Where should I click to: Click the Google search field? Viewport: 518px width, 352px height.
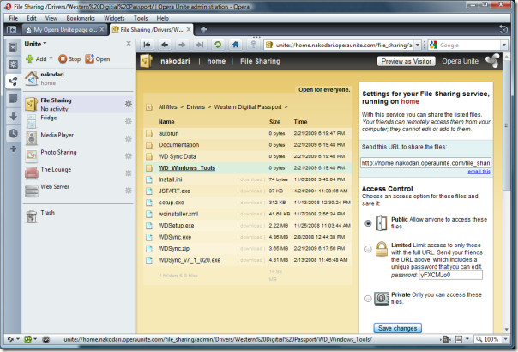(465, 45)
